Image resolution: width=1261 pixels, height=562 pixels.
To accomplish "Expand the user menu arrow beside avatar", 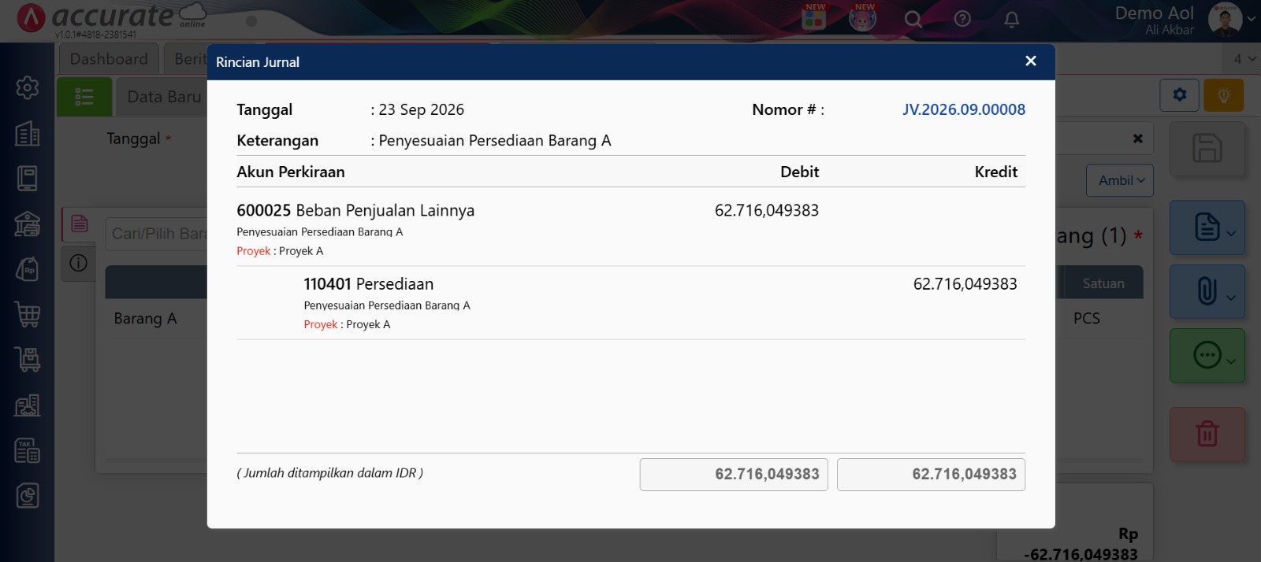I will 1251,18.
